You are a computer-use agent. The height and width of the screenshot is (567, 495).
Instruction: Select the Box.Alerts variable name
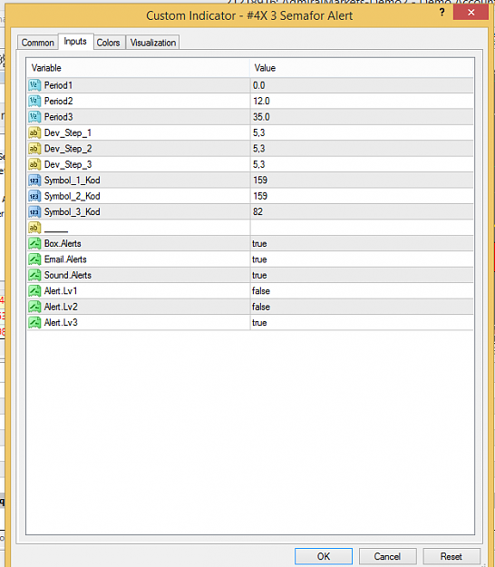pyautogui.click(x=63, y=243)
